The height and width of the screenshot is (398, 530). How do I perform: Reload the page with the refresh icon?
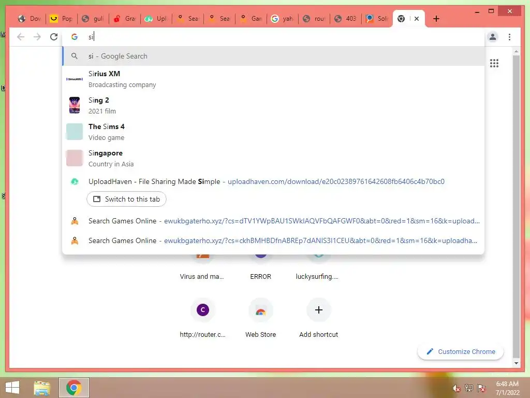pyautogui.click(x=54, y=37)
